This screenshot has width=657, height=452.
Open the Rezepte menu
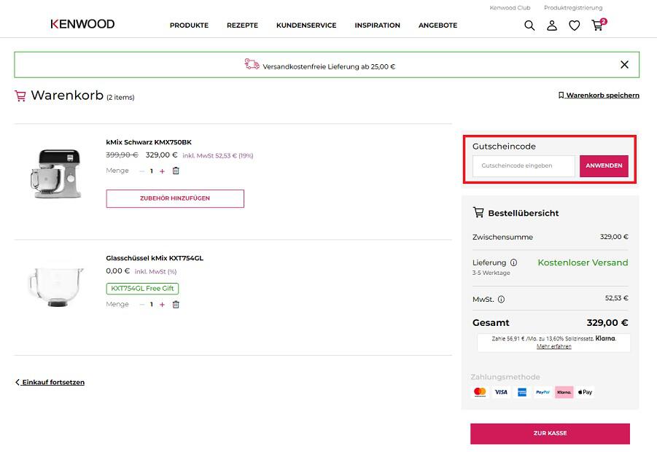pos(242,26)
